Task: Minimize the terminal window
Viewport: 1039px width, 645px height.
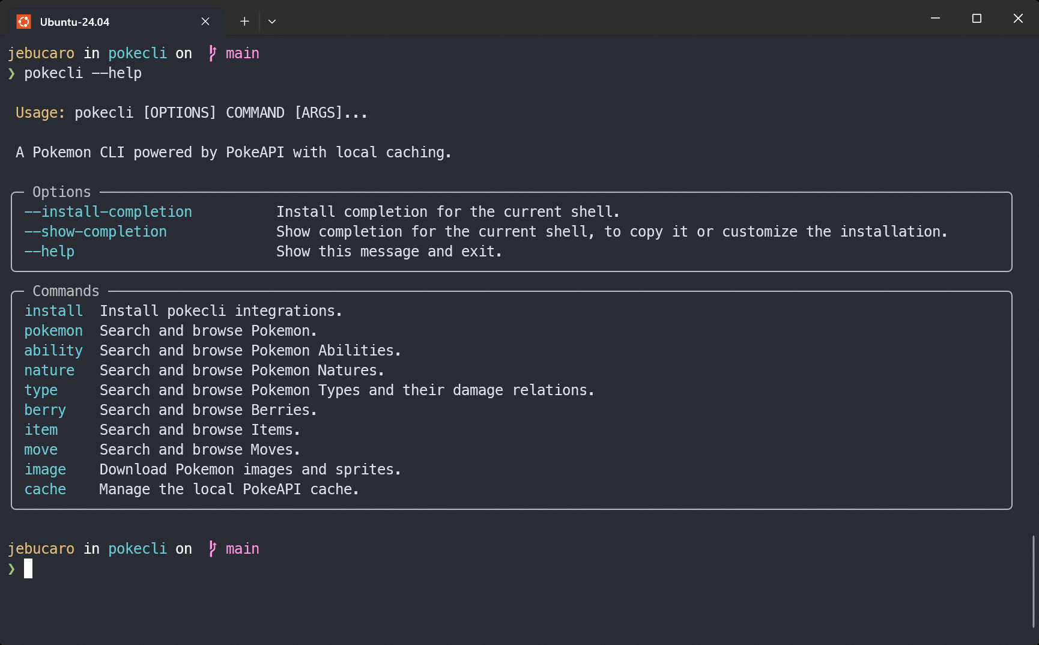Action: (x=935, y=19)
